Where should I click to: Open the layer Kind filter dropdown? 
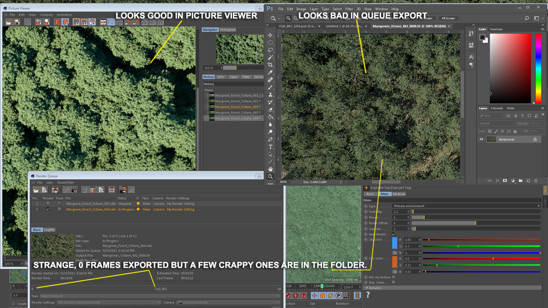pos(491,115)
